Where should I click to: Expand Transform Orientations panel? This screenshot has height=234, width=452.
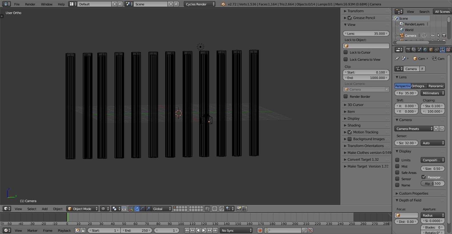(x=366, y=146)
